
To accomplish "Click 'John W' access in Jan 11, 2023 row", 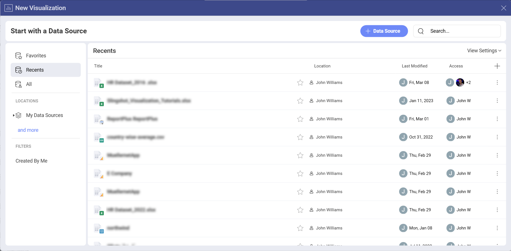I will pos(464,101).
